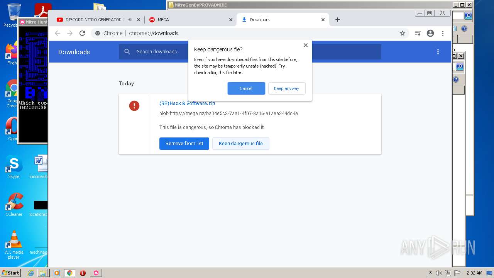Open the Recycle Bin desktop icon

pyautogui.click(x=13, y=15)
